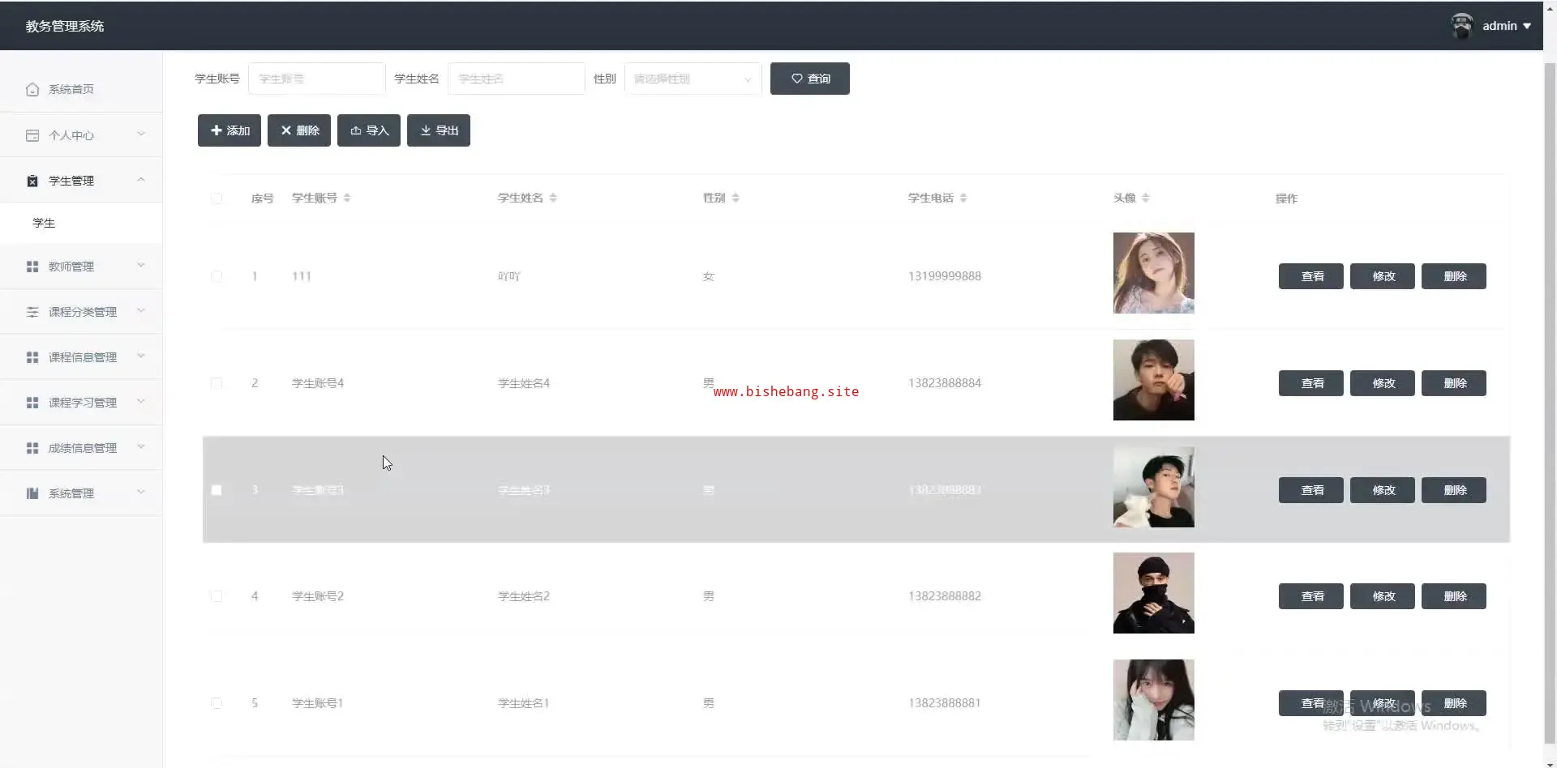Screen dimensions: 1557x768
Task: View details of 学生账号4
Action: [x=1311, y=383]
